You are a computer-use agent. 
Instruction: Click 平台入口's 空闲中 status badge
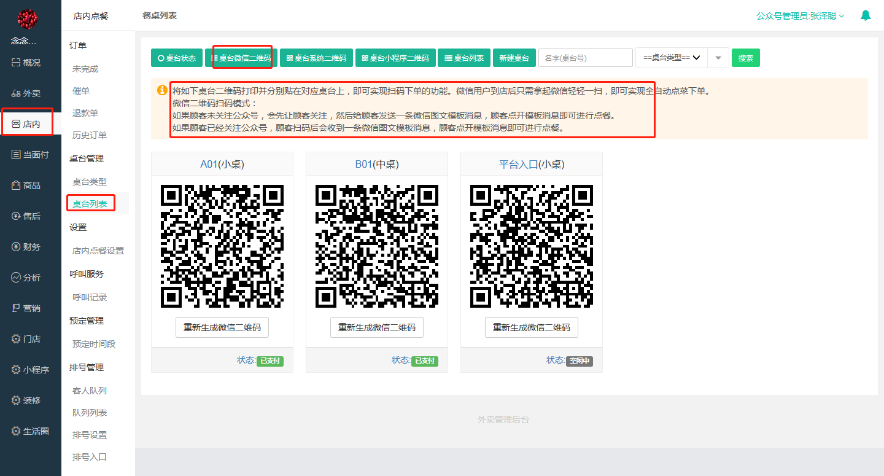pos(580,361)
